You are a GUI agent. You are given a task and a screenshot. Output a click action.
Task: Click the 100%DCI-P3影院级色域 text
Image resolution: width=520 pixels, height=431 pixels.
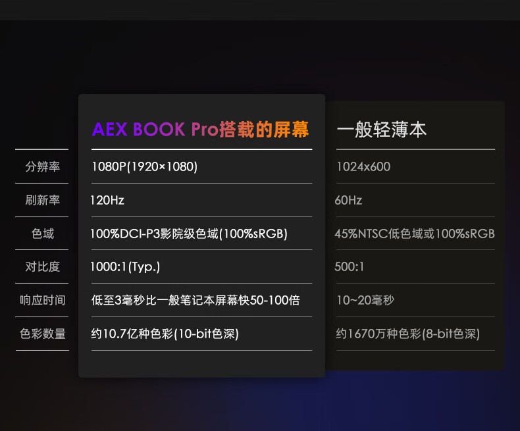point(154,234)
